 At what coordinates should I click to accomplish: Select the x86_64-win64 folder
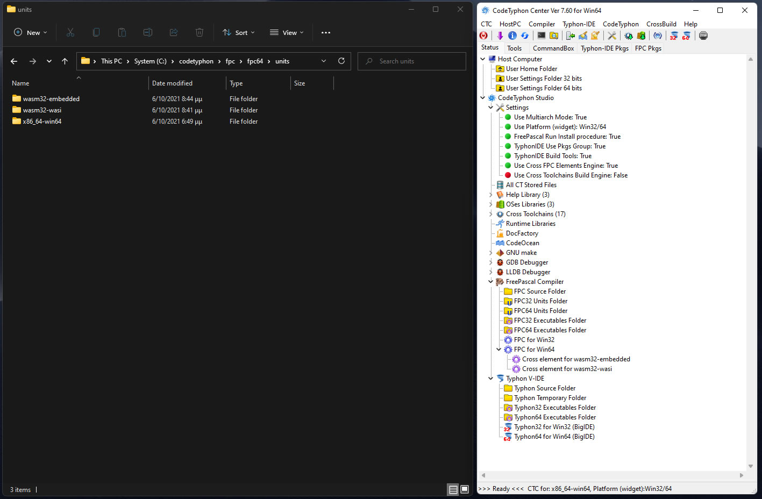42,122
